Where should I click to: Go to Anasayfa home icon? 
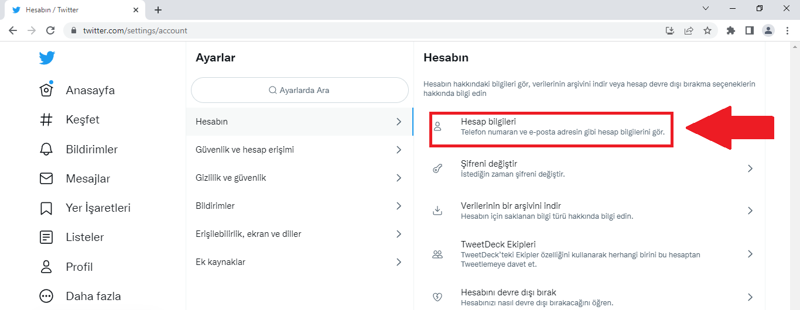click(x=46, y=89)
